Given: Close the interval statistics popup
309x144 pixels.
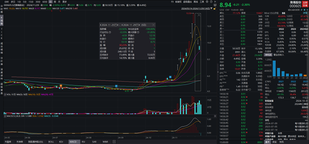Looking at the screenshot, I should [154, 25].
